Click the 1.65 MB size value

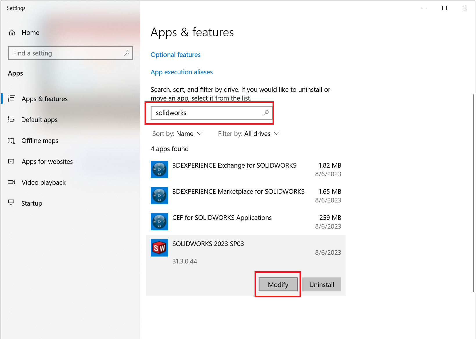point(330,191)
